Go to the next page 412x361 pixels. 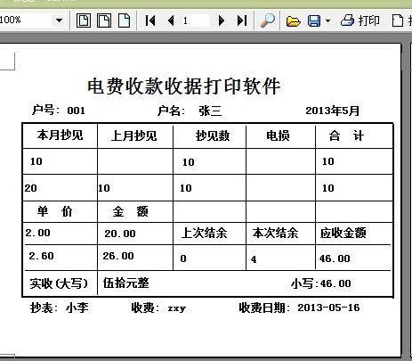[221, 21]
